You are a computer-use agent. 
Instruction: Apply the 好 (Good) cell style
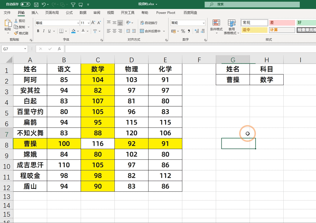tap(306, 23)
